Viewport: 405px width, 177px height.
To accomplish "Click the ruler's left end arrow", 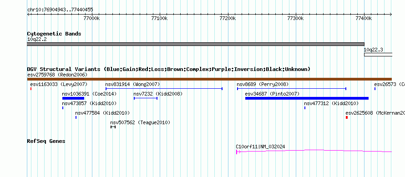I will click(x=28, y=15).
